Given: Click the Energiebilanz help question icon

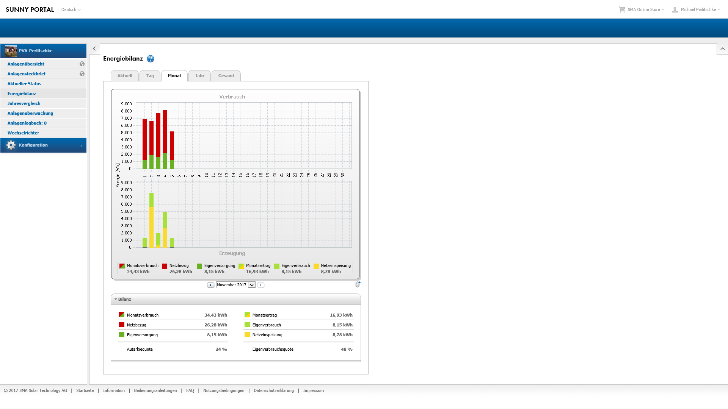Looking at the screenshot, I should 151,59.
